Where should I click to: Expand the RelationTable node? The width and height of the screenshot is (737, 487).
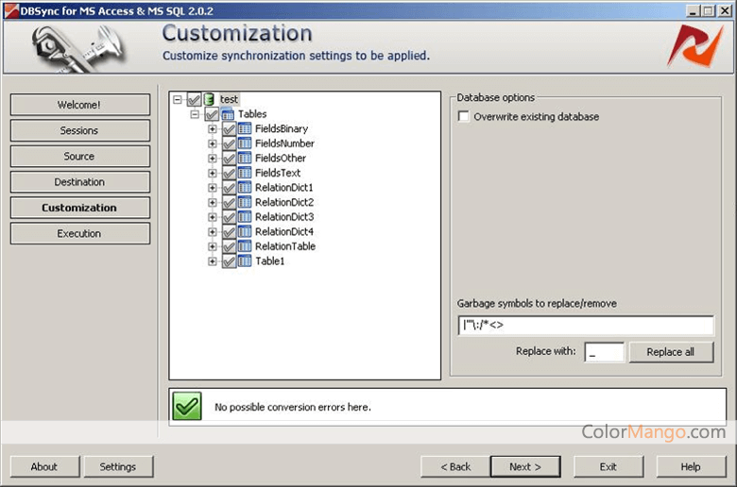coord(213,246)
